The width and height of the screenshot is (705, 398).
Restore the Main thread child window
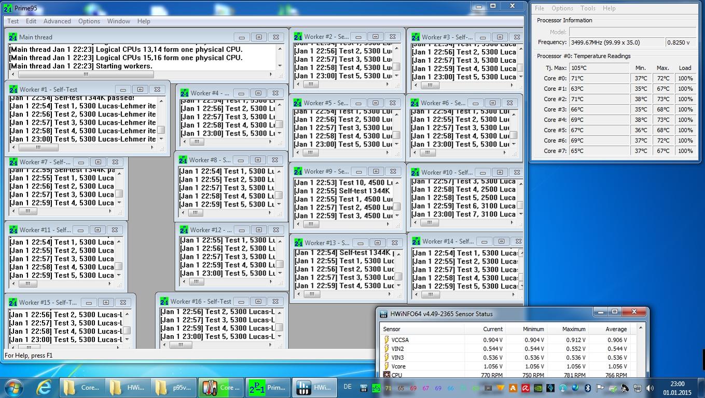click(259, 37)
